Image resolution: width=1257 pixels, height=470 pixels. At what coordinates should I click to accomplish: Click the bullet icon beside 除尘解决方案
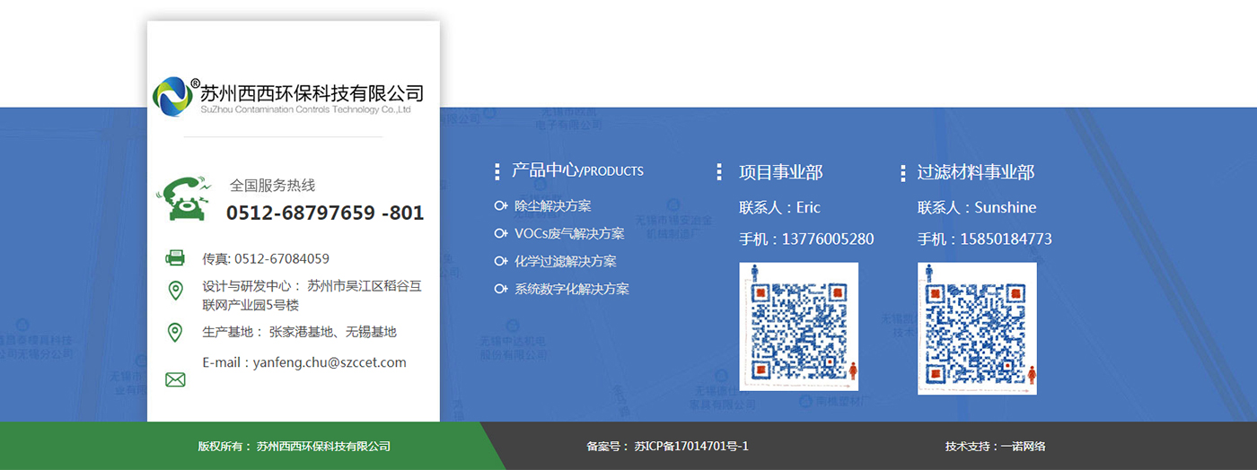click(x=501, y=206)
